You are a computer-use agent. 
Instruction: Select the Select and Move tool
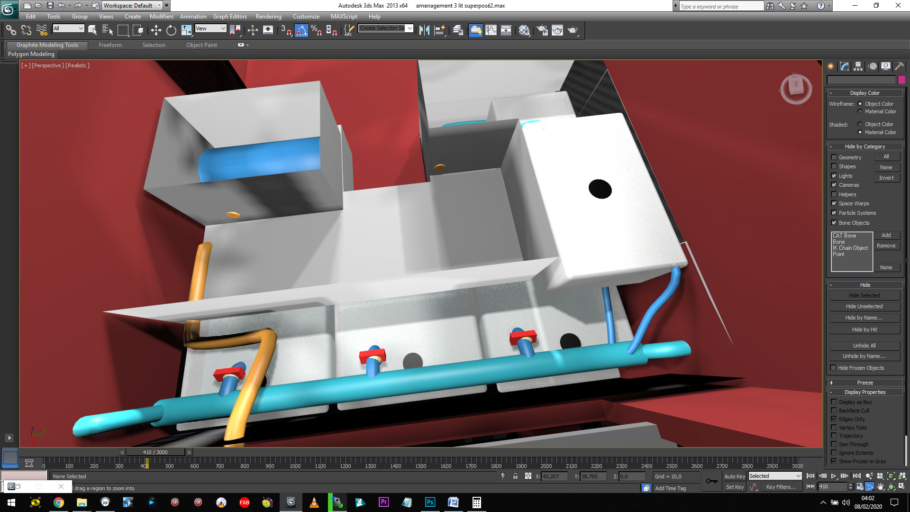(x=156, y=30)
